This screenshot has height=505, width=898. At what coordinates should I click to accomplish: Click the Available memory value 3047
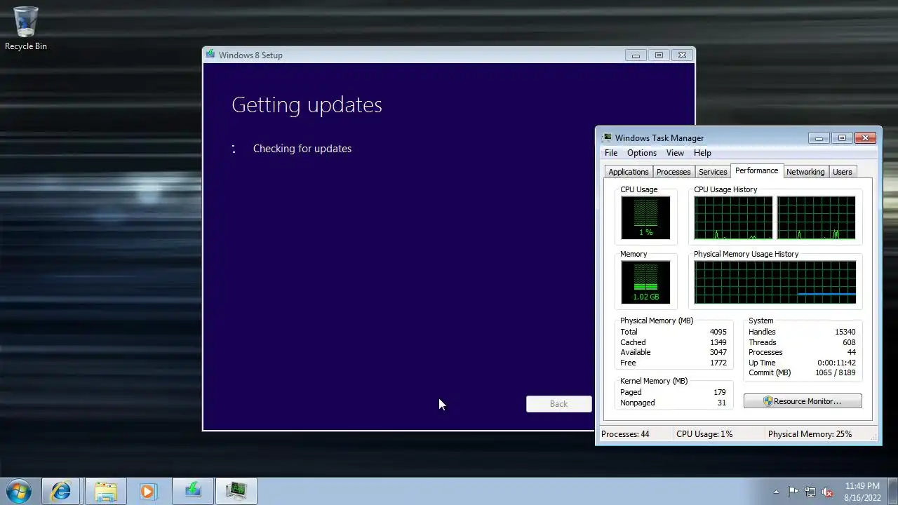coord(718,352)
